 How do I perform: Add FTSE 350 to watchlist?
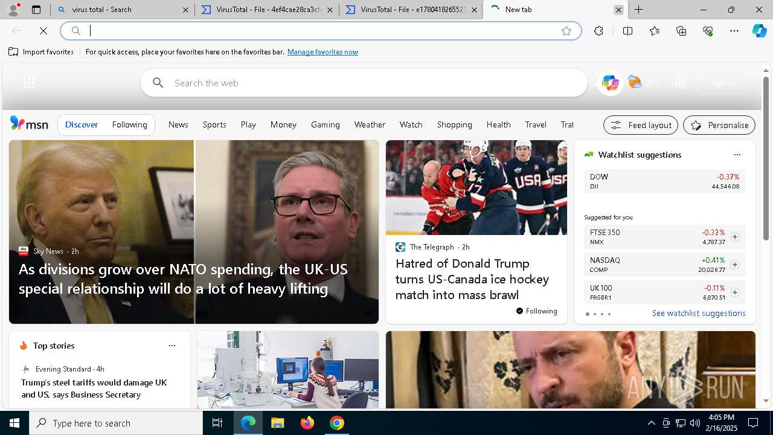point(735,237)
